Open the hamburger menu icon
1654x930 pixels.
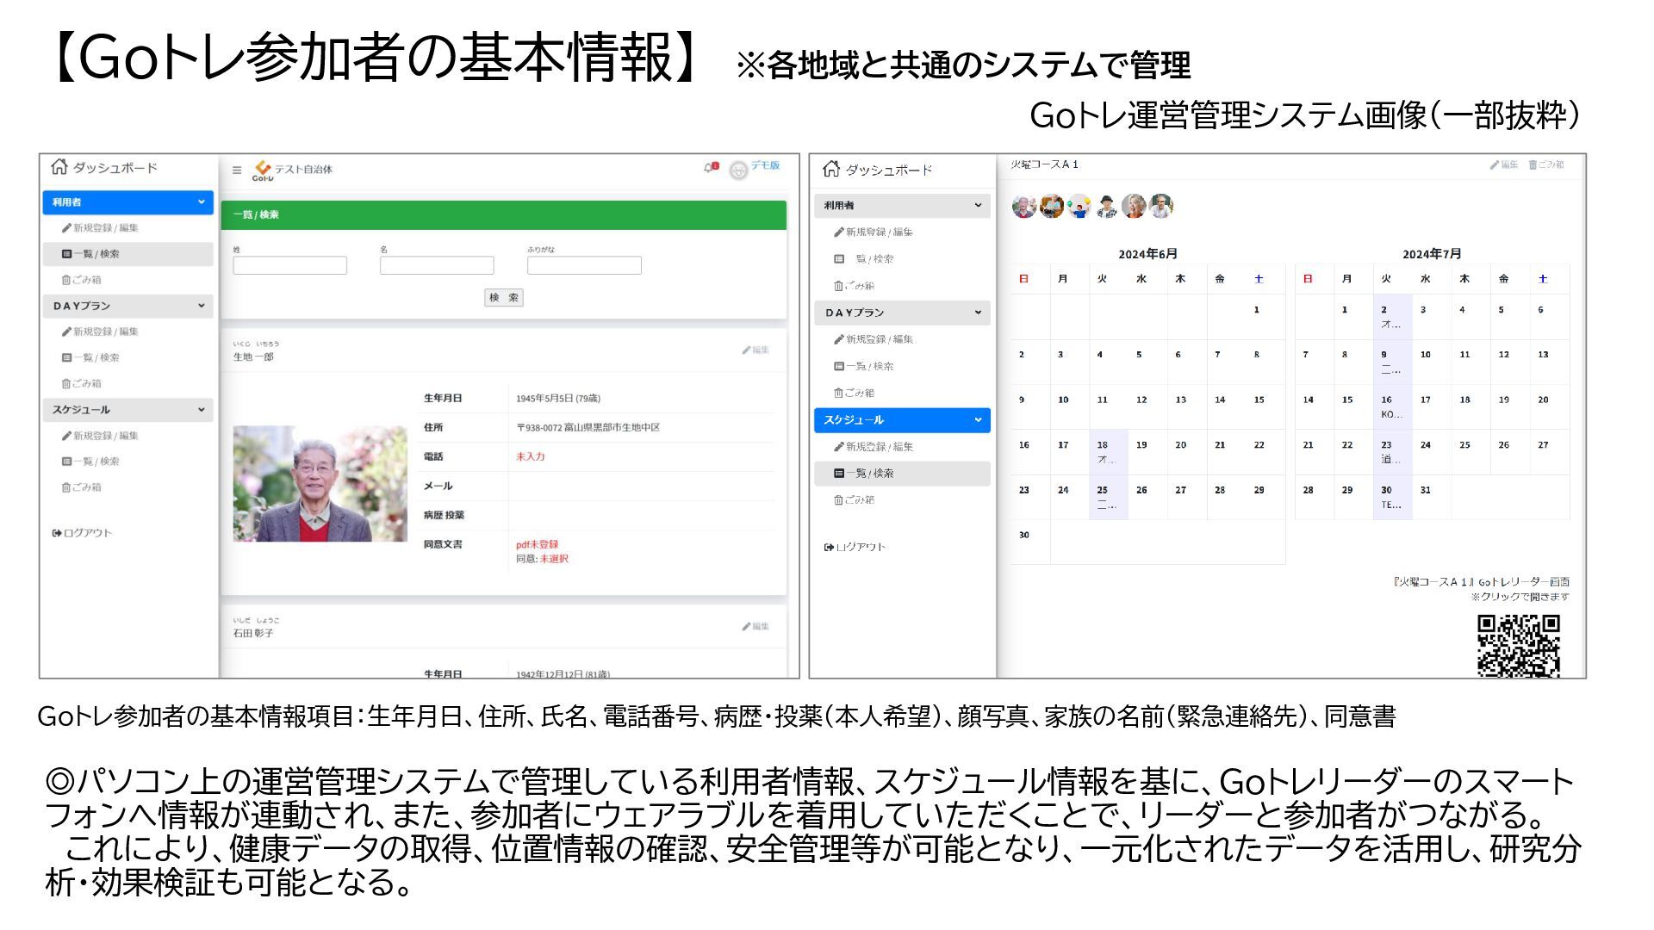[237, 170]
